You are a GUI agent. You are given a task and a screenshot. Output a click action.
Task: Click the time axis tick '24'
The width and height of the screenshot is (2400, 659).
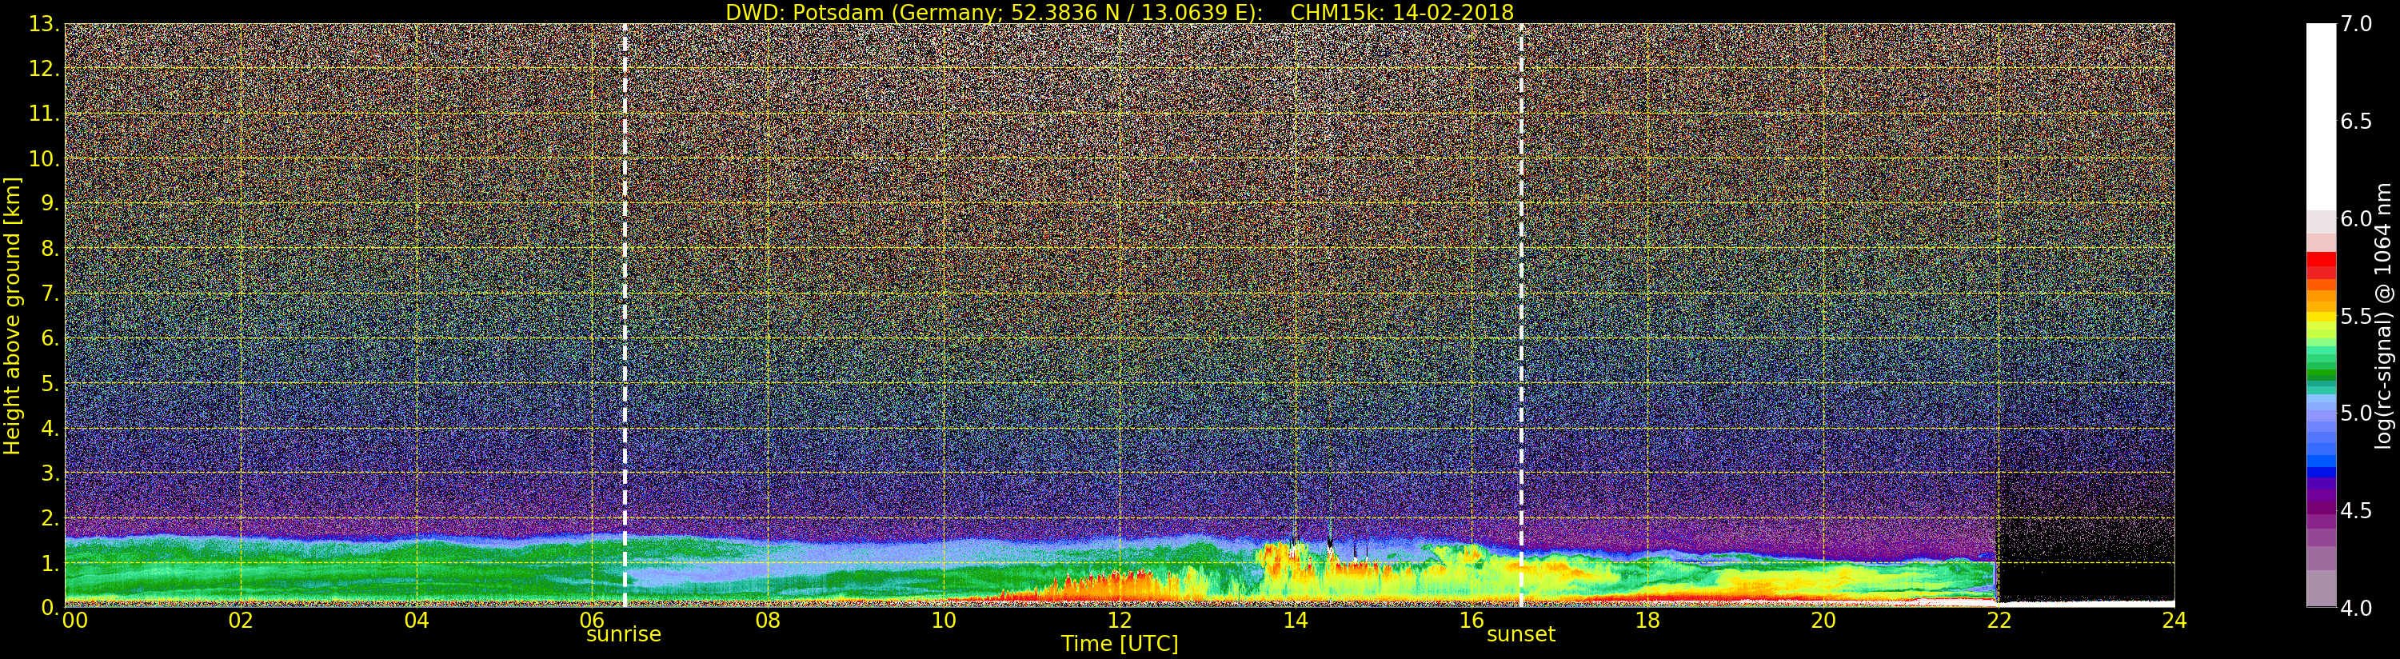point(2174,620)
